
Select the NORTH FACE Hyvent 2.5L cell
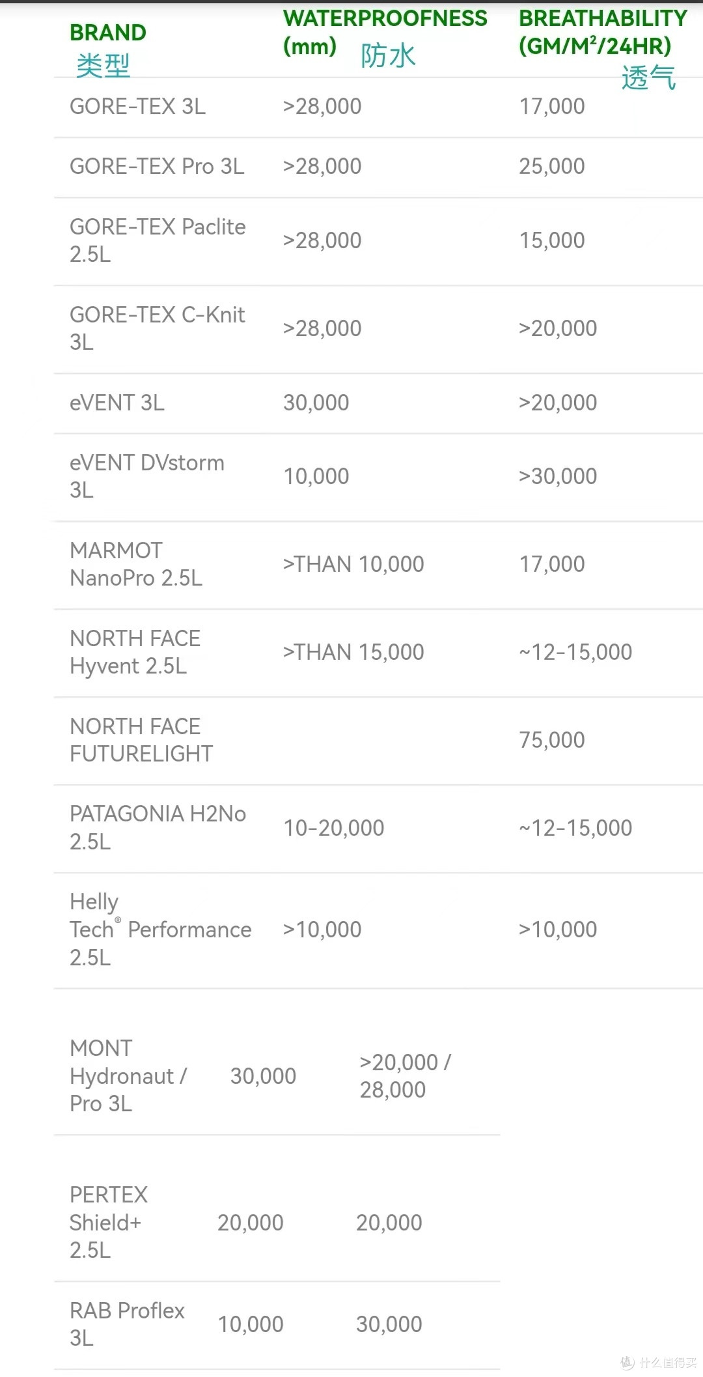tap(135, 652)
